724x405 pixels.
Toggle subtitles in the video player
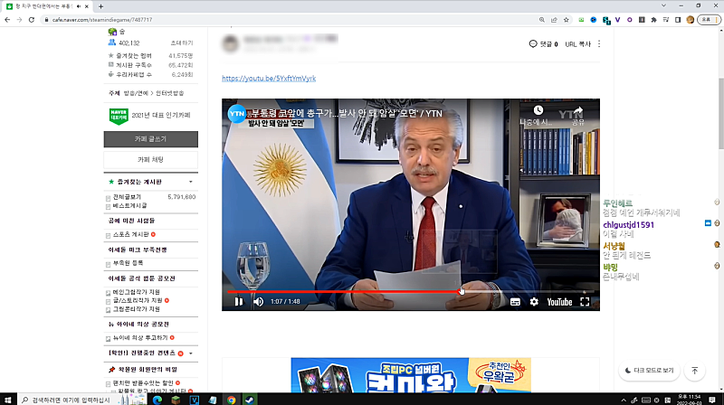515,302
